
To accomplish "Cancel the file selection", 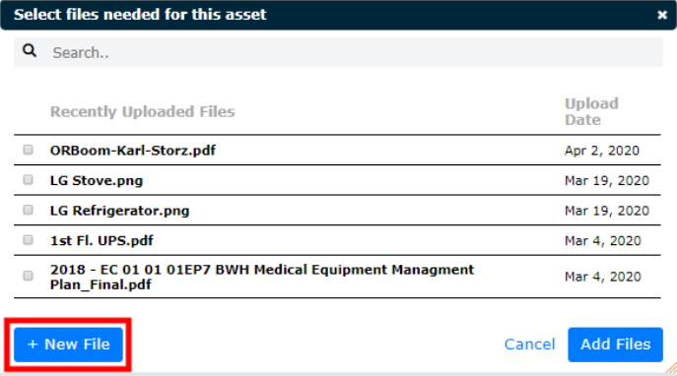I will pos(530,345).
